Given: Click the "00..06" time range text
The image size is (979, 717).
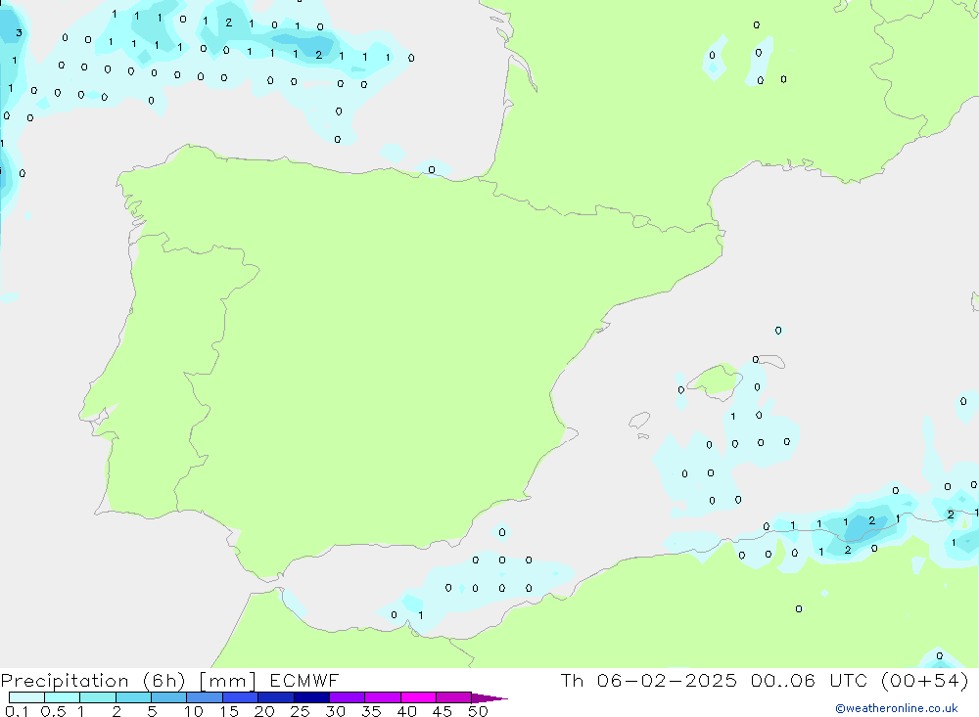Looking at the screenshot, I should (x=783, y=680).
